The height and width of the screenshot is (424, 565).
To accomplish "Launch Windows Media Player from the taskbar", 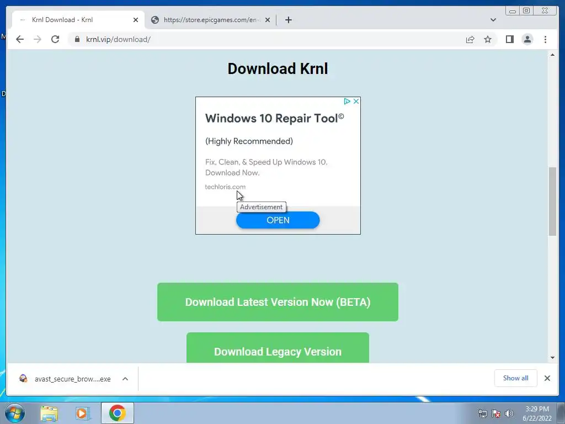I will [83, 413].
